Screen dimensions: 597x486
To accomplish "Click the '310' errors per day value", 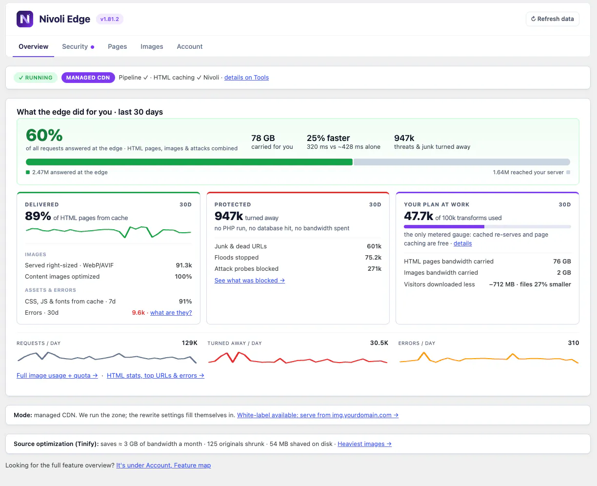I will pyautogui.click(x=574, y=343).
